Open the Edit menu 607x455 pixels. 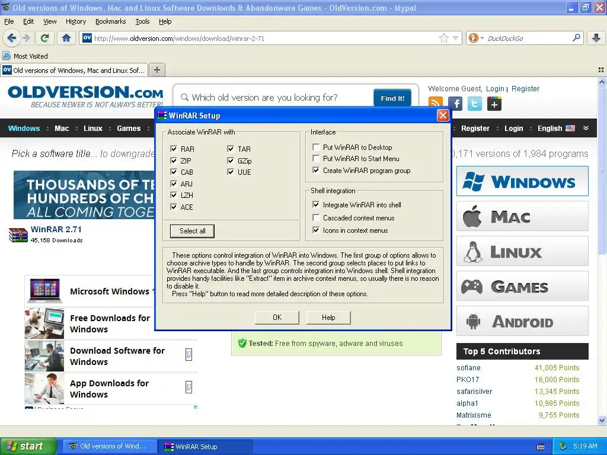click(28, 21)
